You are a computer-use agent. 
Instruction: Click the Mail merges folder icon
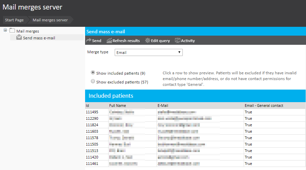coord(12,31)
